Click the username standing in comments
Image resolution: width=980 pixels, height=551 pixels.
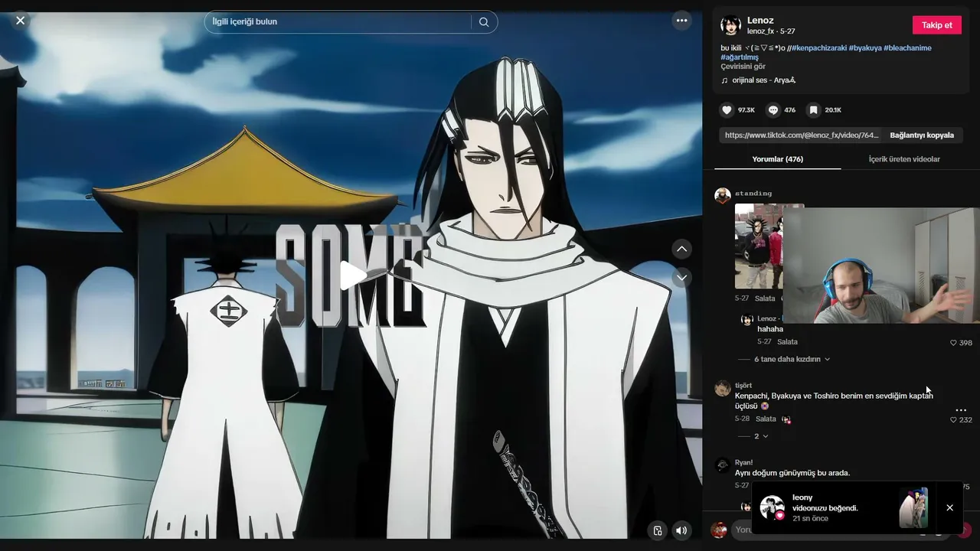(x=753, y=194)
